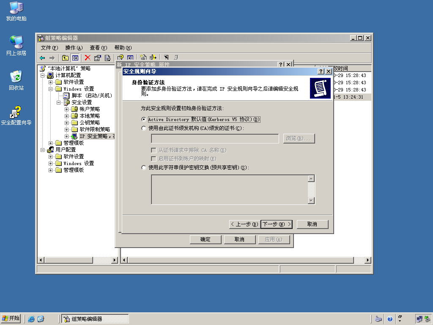Click the greyed Unassign policy icon
Image resolution: width=433 pixels, height=325 pixels.
point(176,57)
